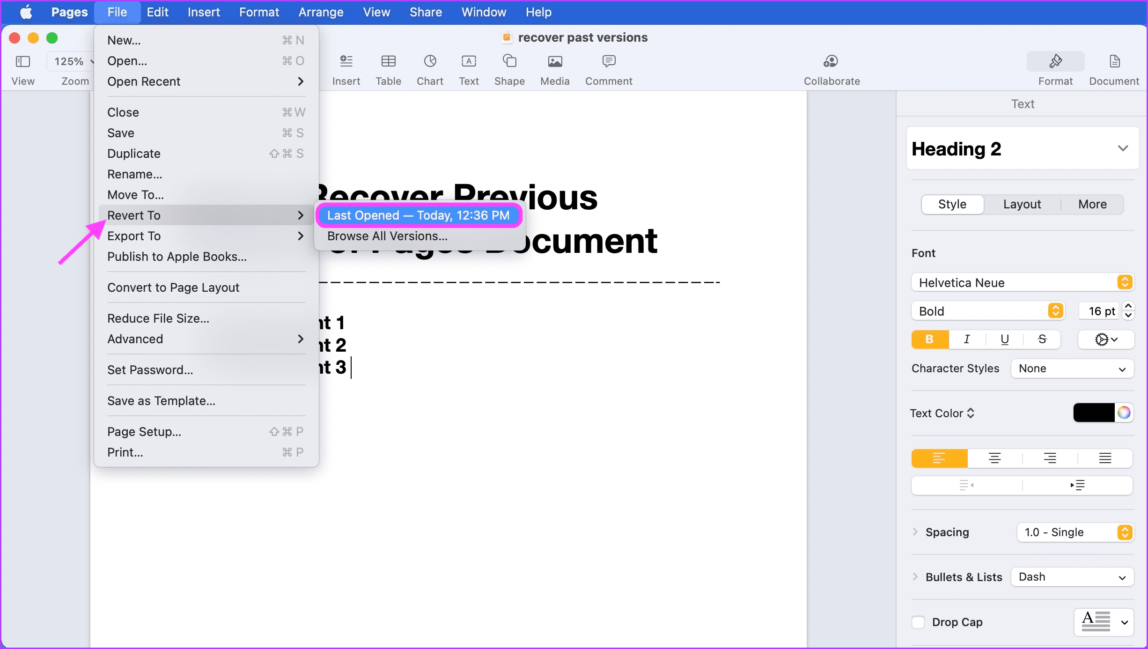
Task: Click the Text box toolbar icon
Action: [469, 61]
